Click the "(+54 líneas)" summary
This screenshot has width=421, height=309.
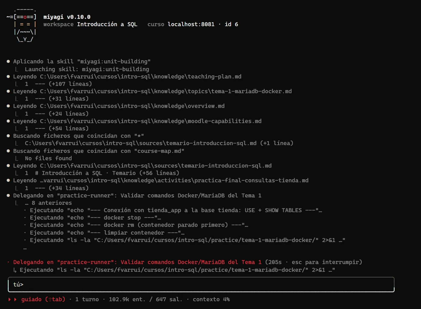(x=69, y=129)
